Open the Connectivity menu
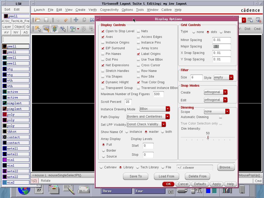Screen dimensions: 264x198 (109, 10)
